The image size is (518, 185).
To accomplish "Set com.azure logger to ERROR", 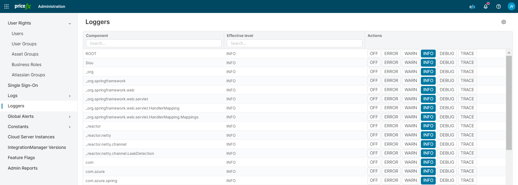I will 391,171.
